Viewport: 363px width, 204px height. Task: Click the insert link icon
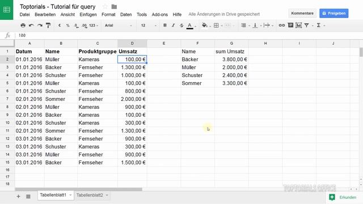pyautogui.click(x=282, y=25)
